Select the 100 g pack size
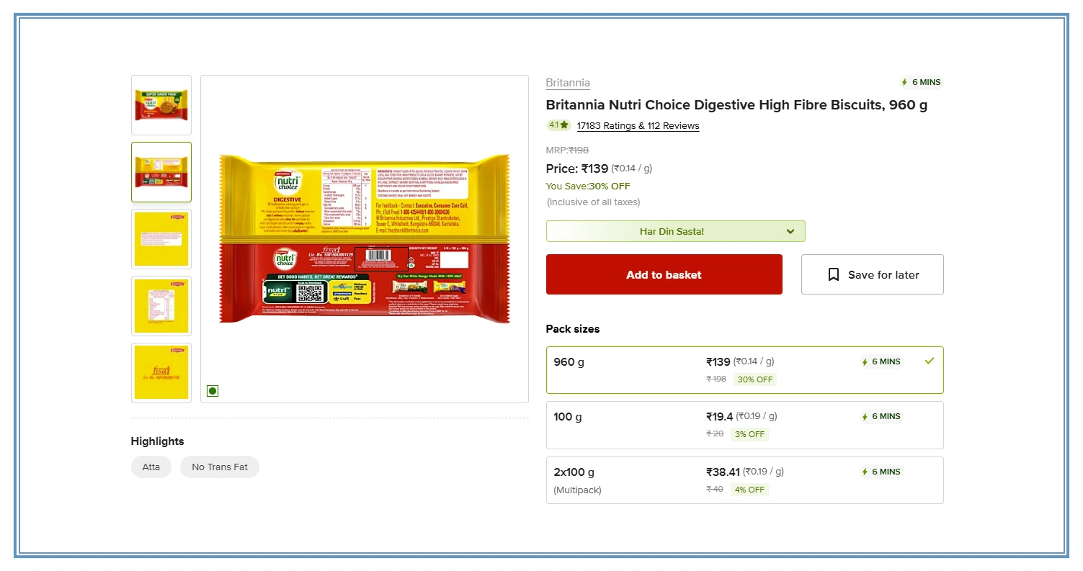 744,425
